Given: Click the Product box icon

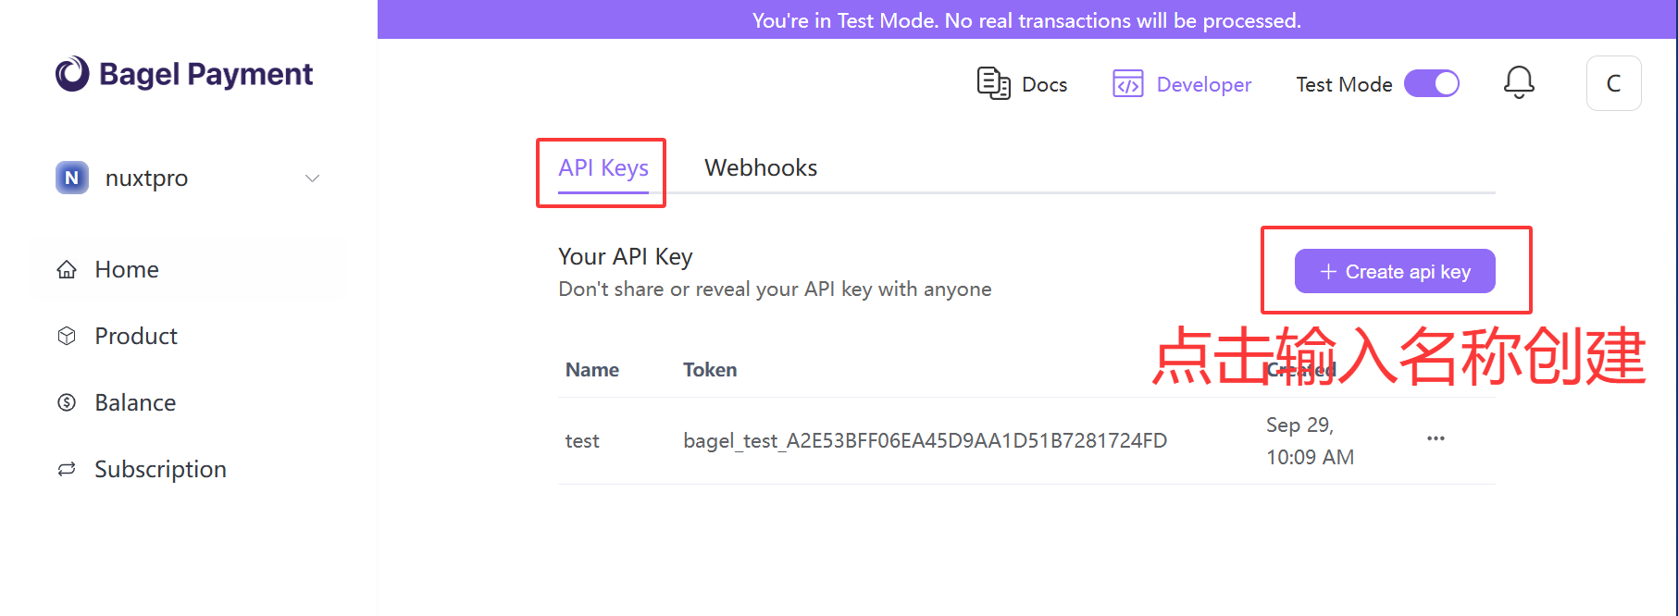Looking at the screenshot, I should pyautogui.click(x=67, y=336).
